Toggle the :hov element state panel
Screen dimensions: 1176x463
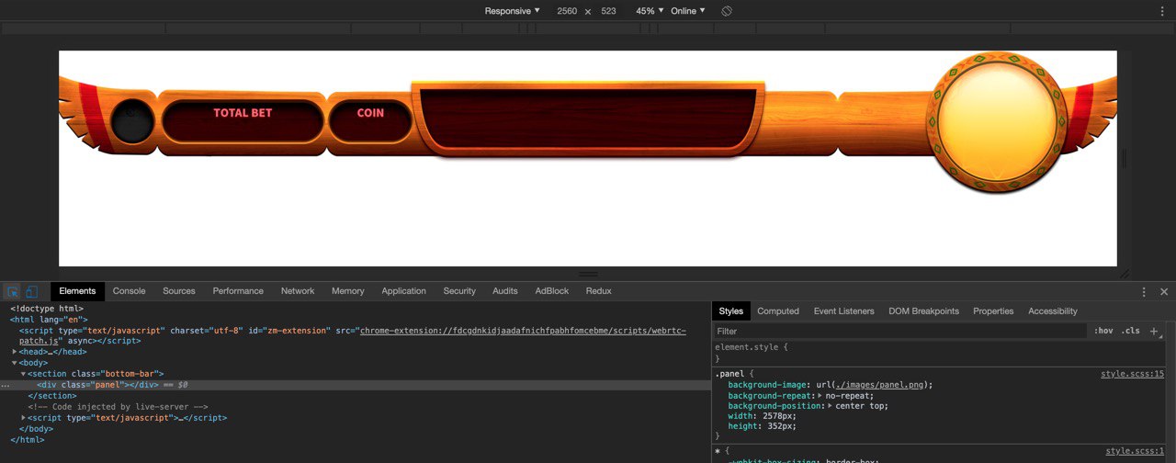(x=1103, y=331)
